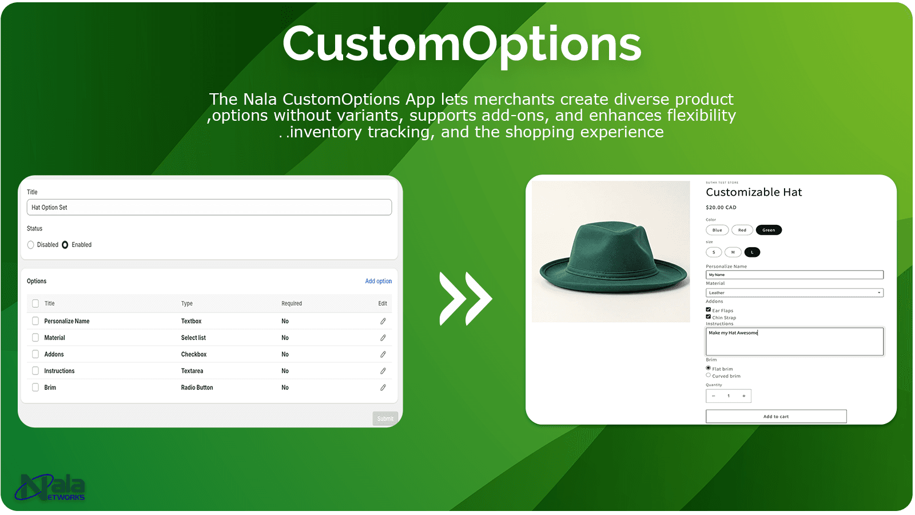Choose the Curved brim option
Image resolution: width=915 pixels, height=515 pixels.
pos(709,375)
